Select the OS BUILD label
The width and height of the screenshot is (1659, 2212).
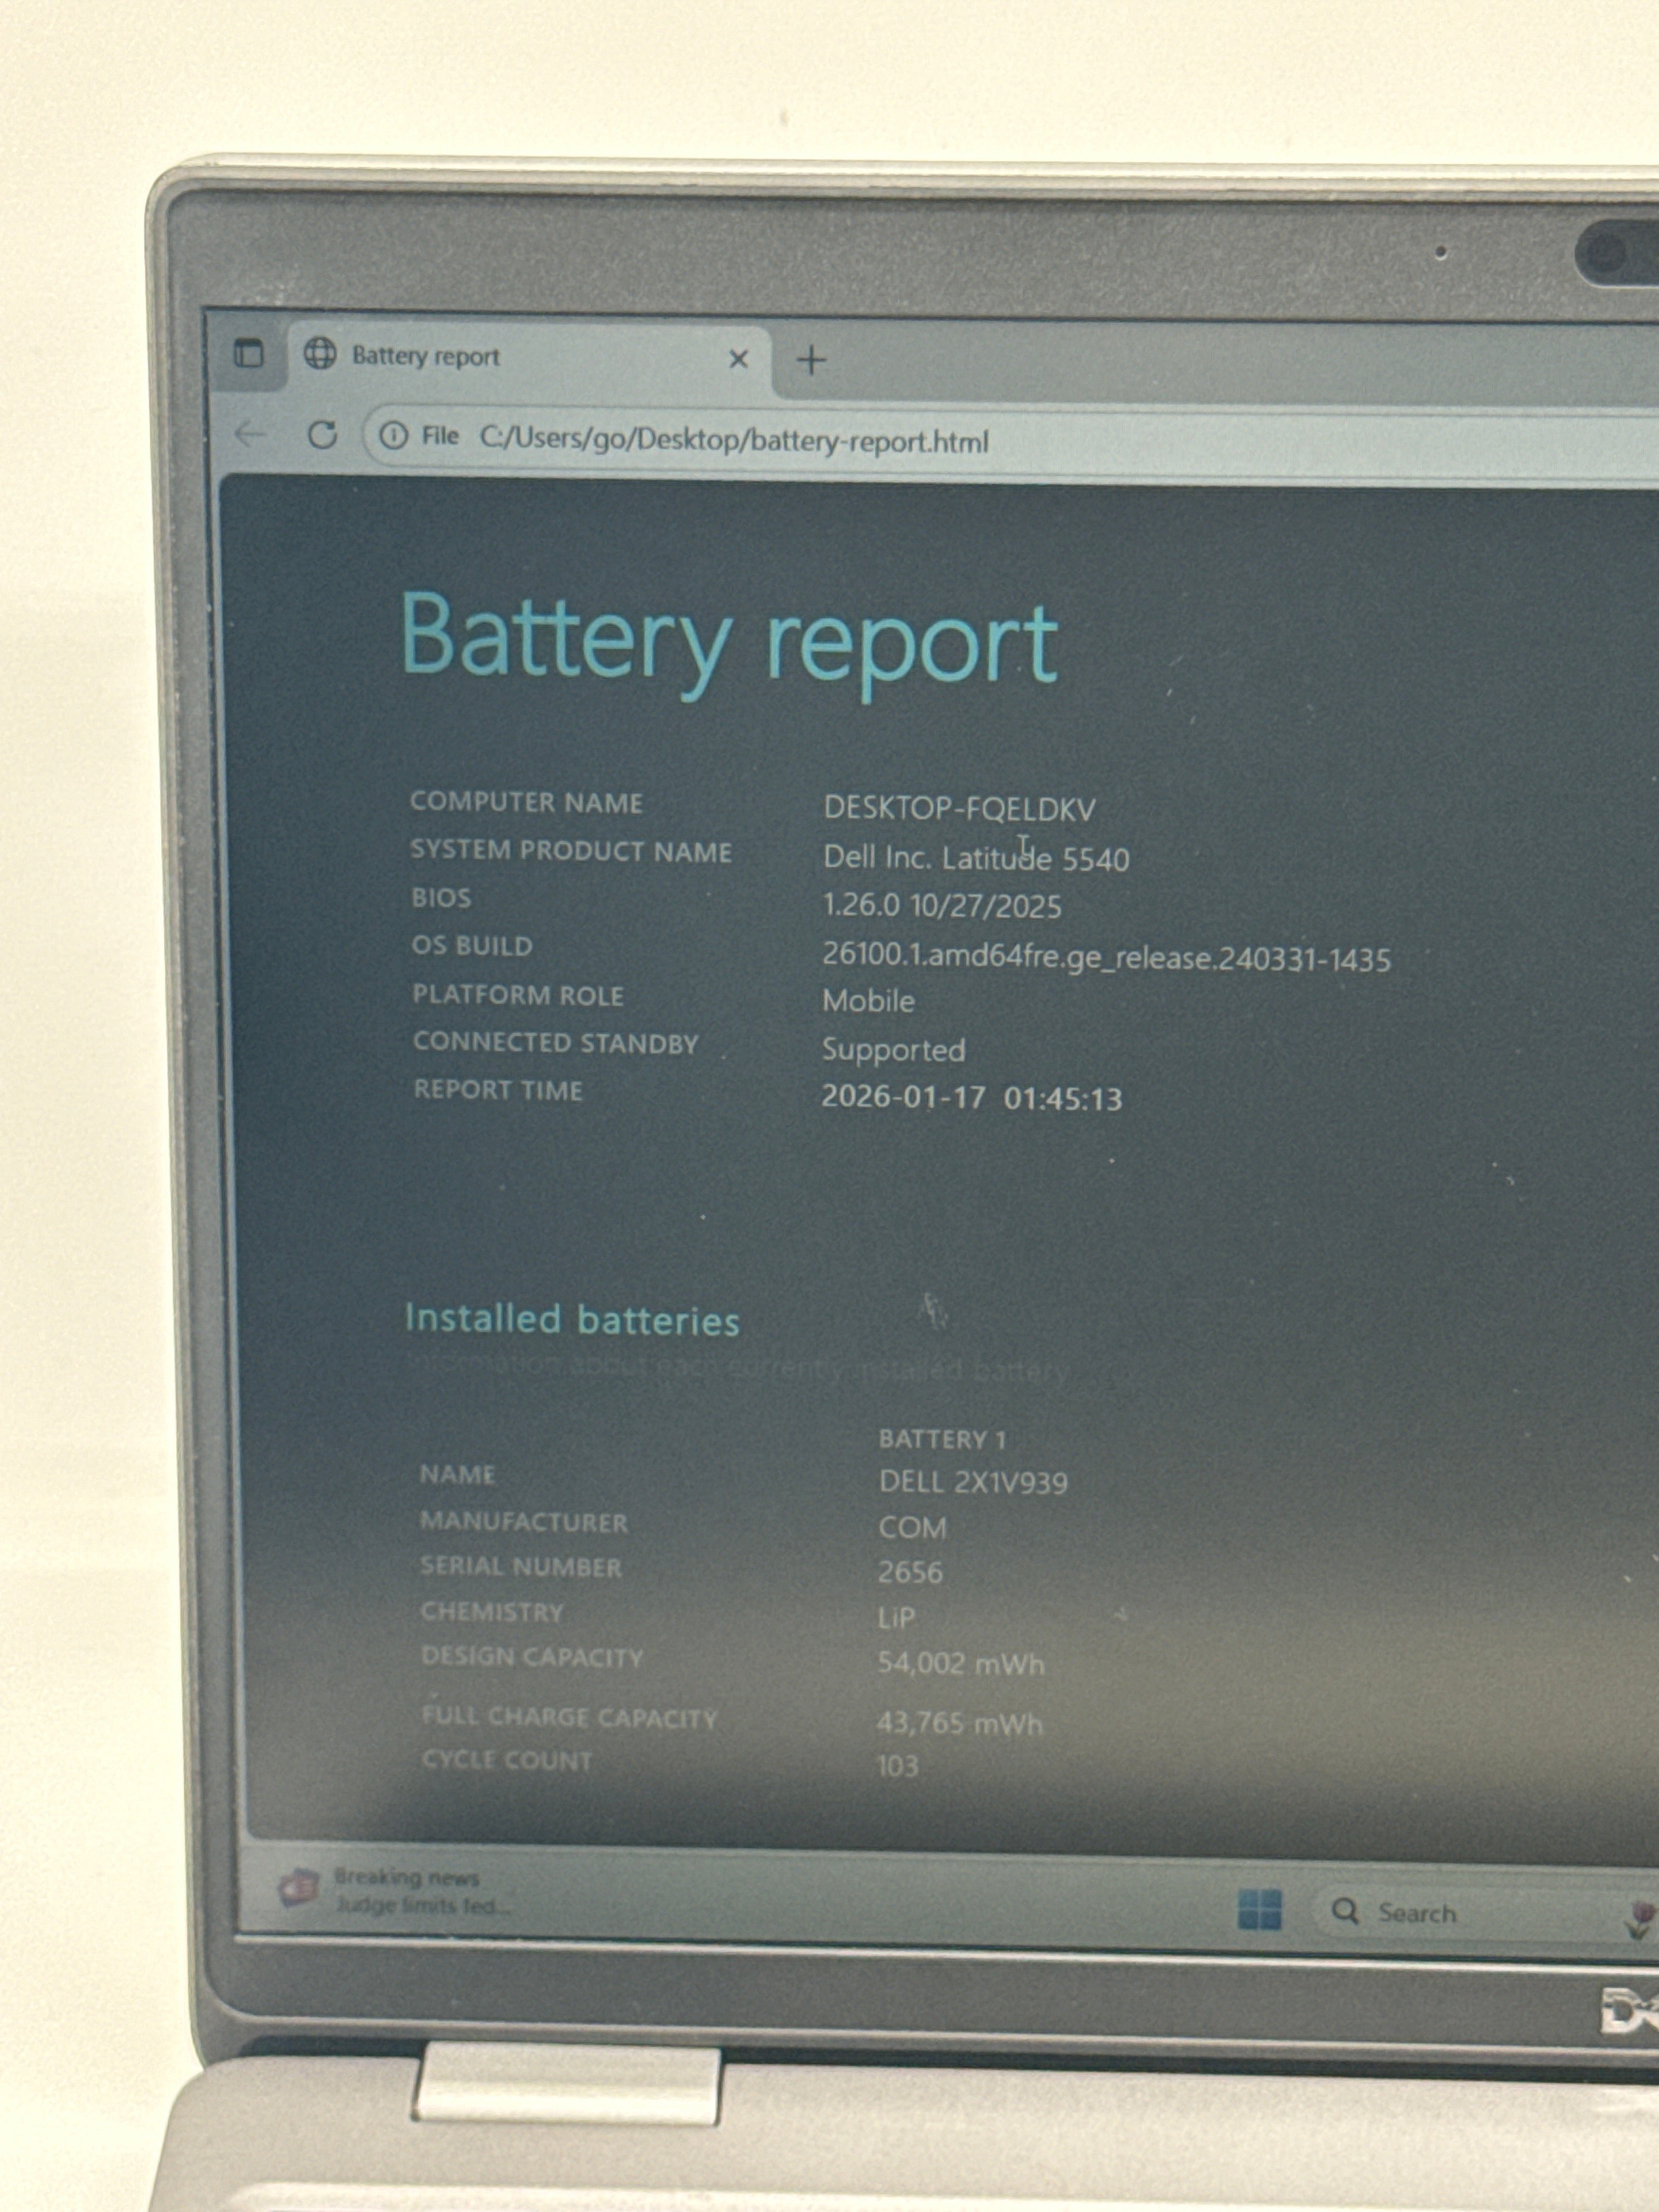472,946
